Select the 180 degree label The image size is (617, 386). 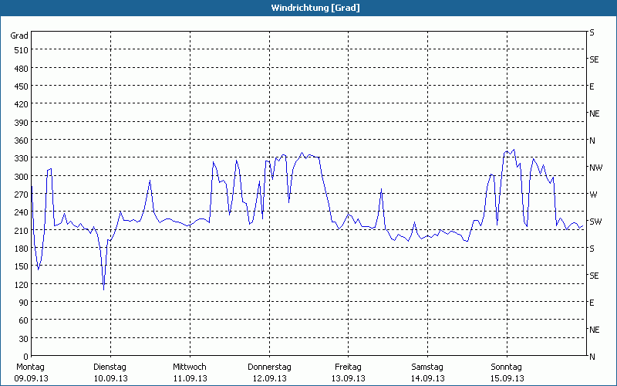click(22, 249)
